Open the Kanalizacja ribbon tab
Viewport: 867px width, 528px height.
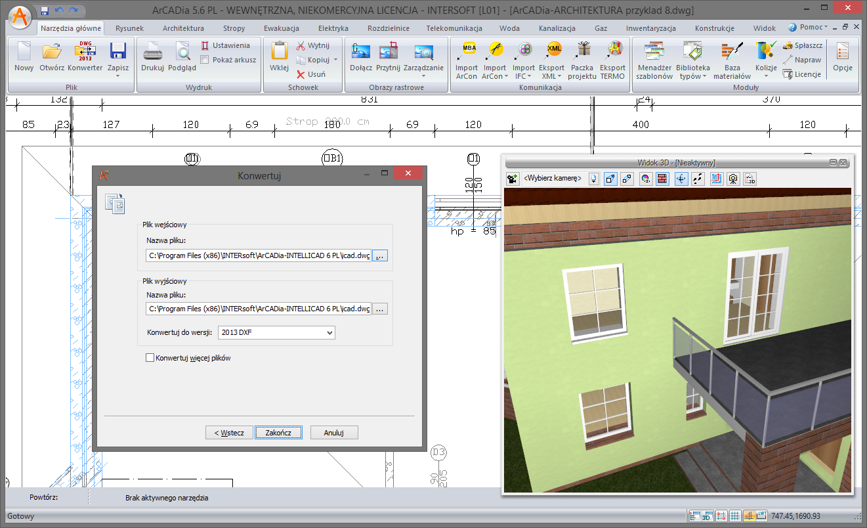coord(557,28)
